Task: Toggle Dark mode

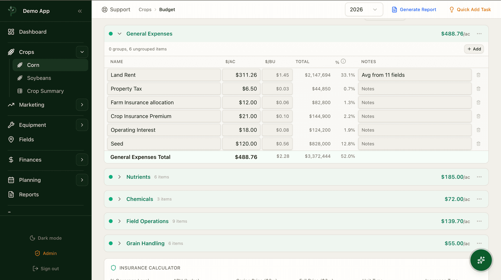Action: coord(45,238)
